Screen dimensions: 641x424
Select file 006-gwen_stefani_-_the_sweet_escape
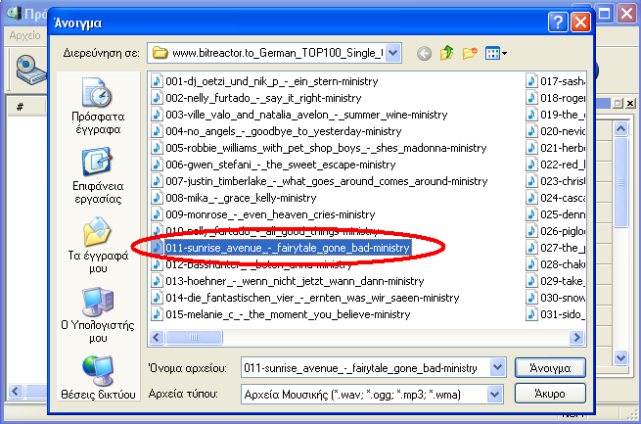[x=273, y=165]
